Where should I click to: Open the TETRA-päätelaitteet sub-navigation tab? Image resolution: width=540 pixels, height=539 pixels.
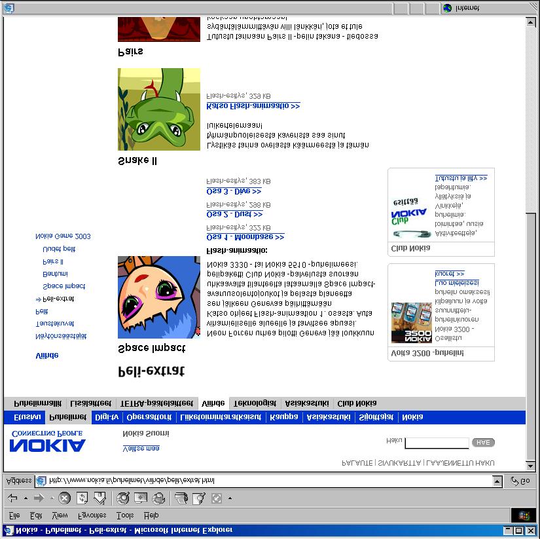[x=156, y=403]
